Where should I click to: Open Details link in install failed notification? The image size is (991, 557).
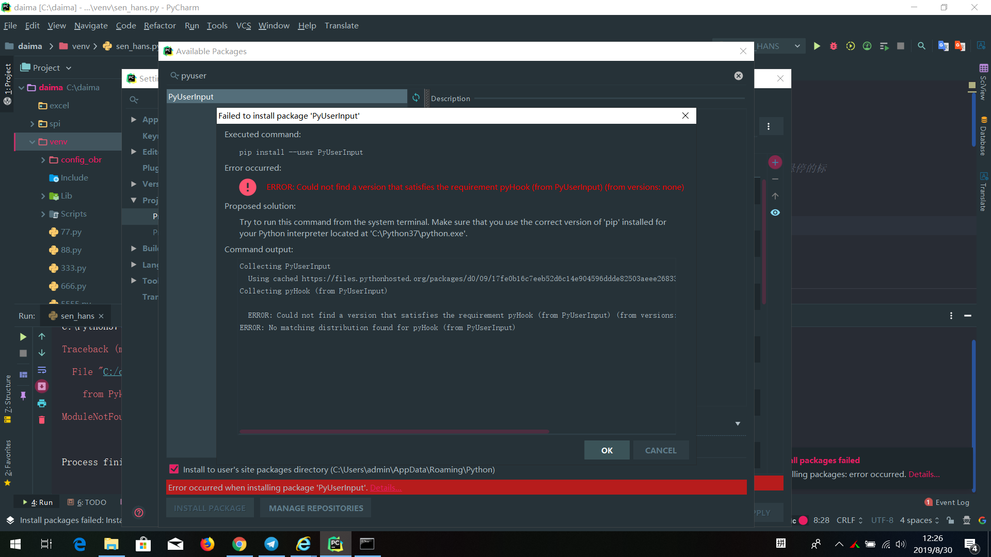point(924,474)
